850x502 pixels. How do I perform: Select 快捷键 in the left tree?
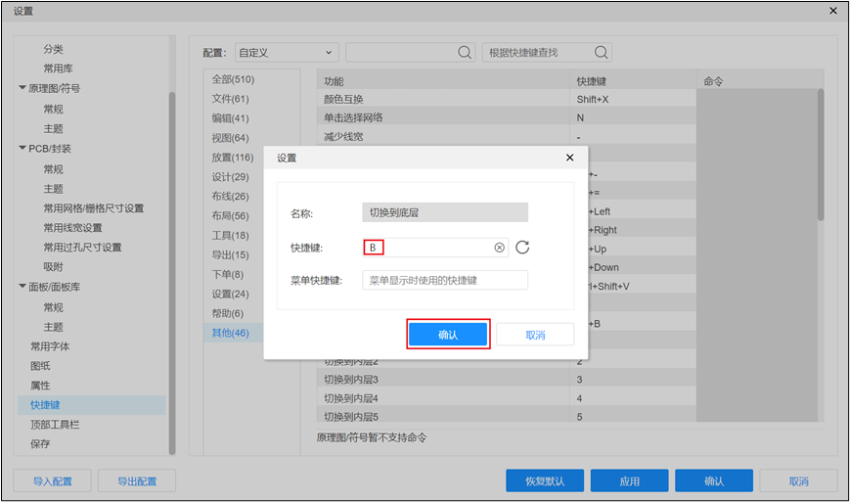(91, 405)
